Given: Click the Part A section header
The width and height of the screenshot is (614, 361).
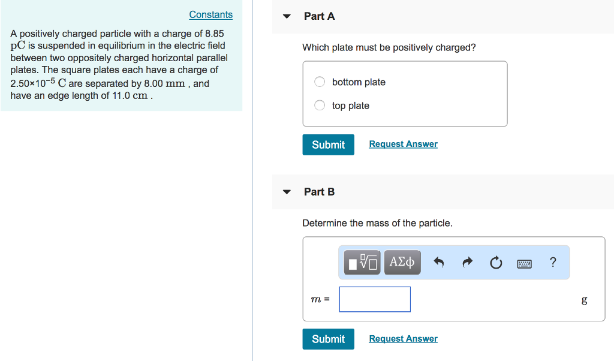Looking at the screenshot, I should click(x=320, y=16).
